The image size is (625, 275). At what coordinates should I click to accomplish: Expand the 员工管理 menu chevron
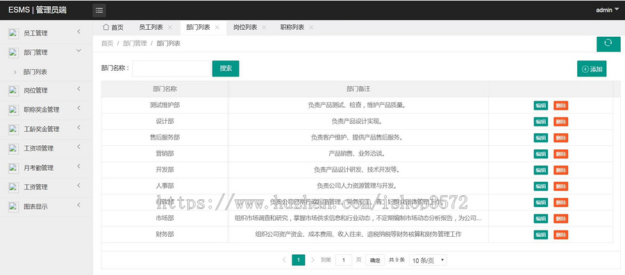(79, 31)
